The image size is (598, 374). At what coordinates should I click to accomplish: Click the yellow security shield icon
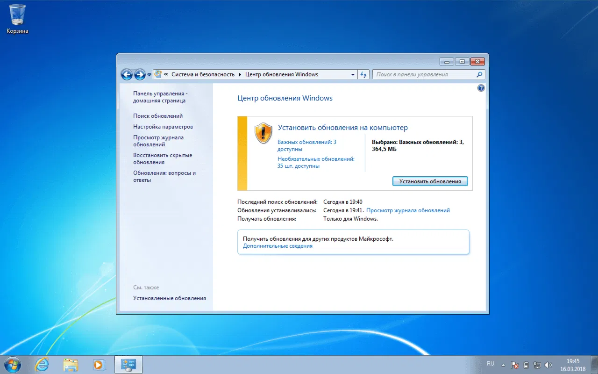point(263,133)
